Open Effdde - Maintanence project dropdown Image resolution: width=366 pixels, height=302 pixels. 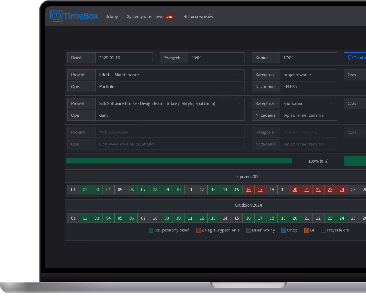170,75
